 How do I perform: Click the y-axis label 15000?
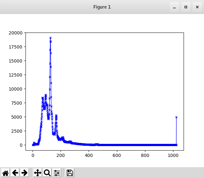(16, 61)
